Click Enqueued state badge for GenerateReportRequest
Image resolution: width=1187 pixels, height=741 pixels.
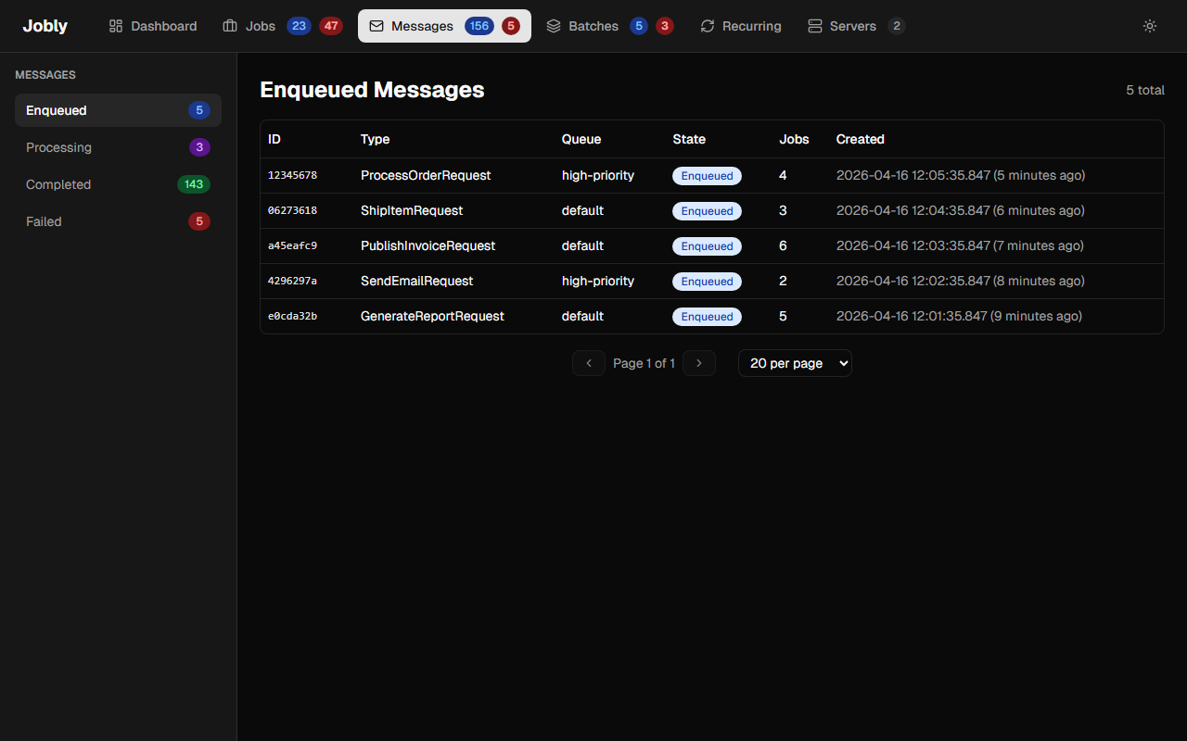coord(707,316)
